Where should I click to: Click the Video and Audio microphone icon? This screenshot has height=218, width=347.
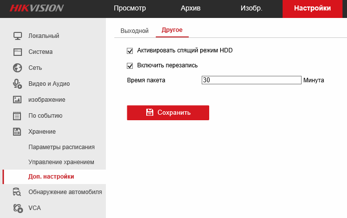tap(17, 84)
